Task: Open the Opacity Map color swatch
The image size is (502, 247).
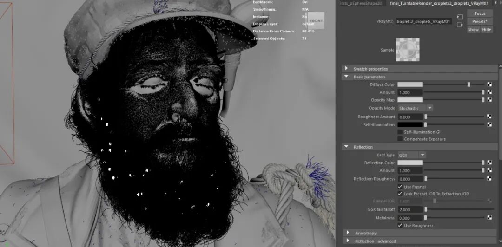Action: point(410,100)
